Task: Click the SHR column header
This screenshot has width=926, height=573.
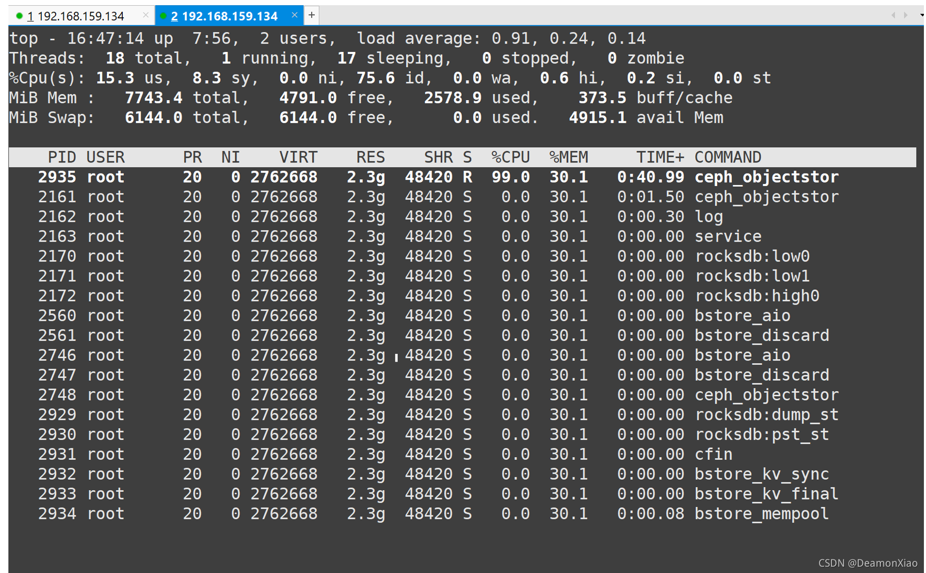Action: (x=438, y=157)
